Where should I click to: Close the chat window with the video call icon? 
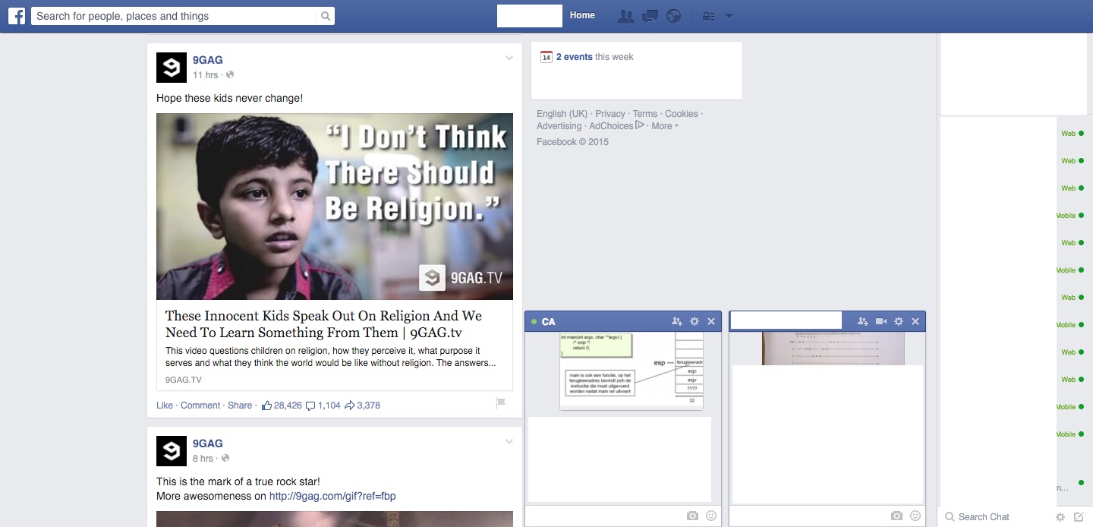[915, 322]
